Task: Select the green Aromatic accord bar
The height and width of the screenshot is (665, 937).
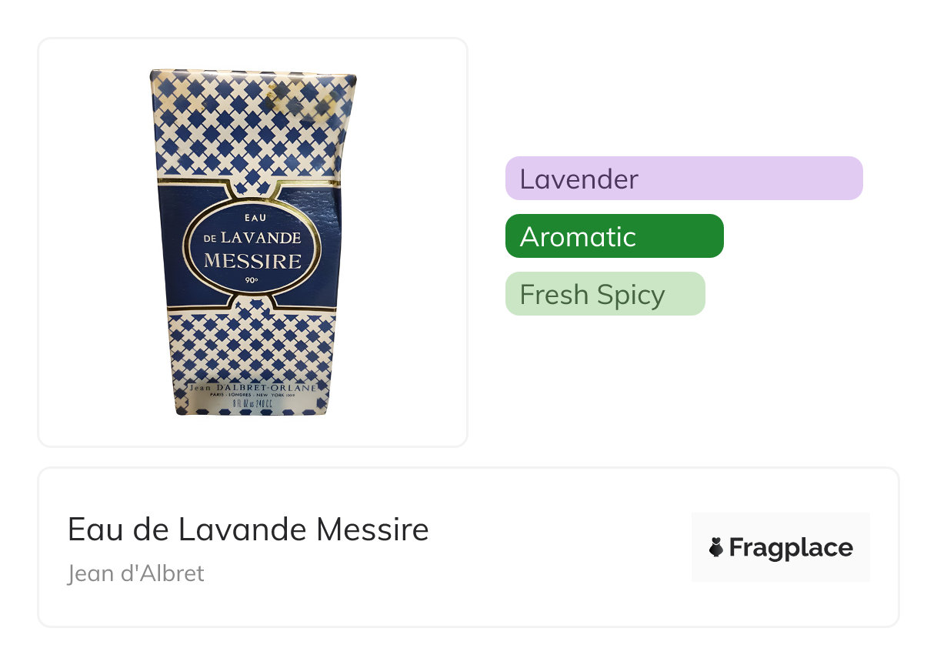Action: point(614,236)
